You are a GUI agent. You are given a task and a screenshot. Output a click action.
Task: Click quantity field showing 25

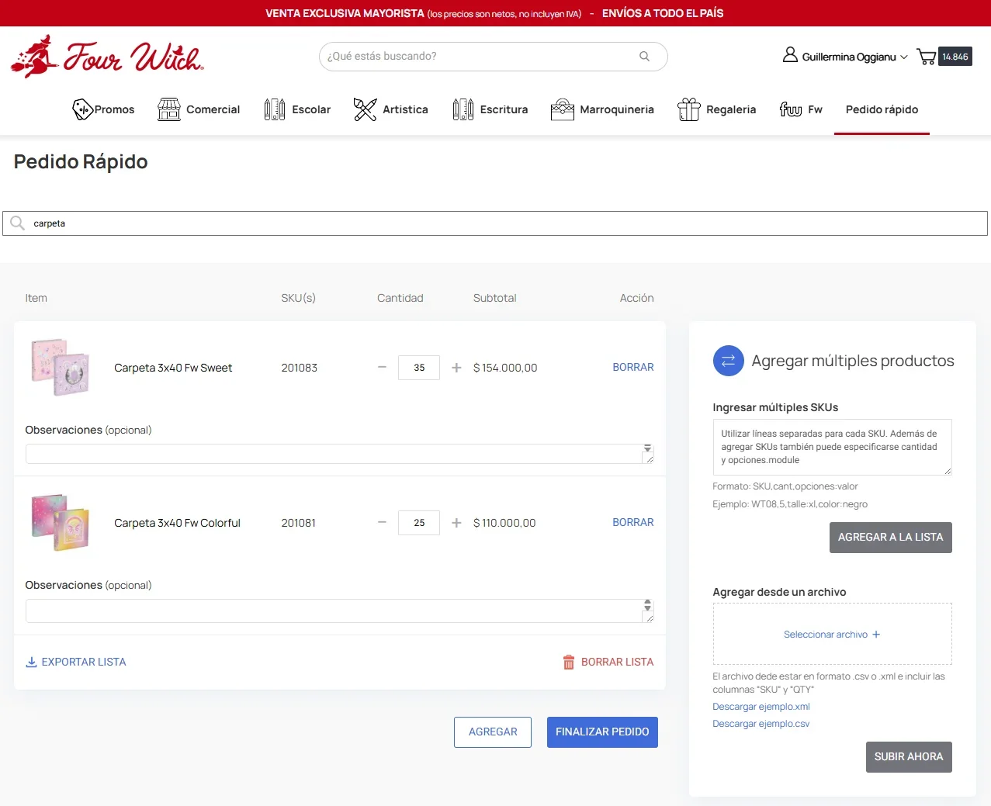click(x=419, y=523)
